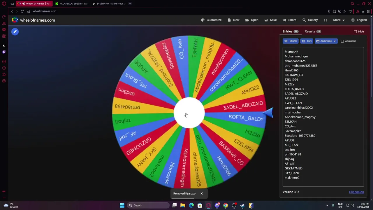This screenshot has width=373, height=210.
Task: Dismiss the 'Removed Kyan_co' notification
Action: point(201,193)
